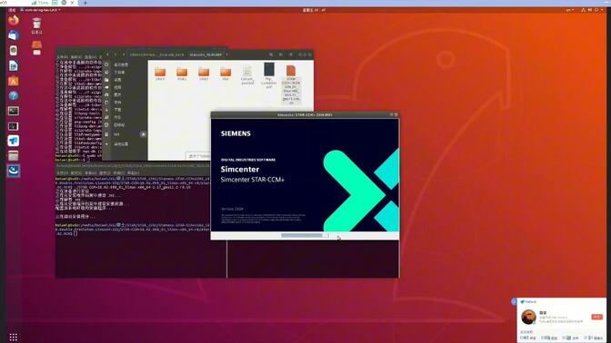
Task: Select the starccm+_18.04.009 path segment
Action: point(205,54)
